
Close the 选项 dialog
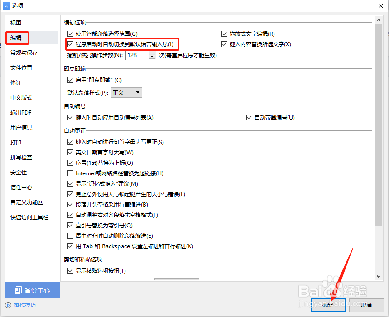pyautogui.click(x=380, y=6)
